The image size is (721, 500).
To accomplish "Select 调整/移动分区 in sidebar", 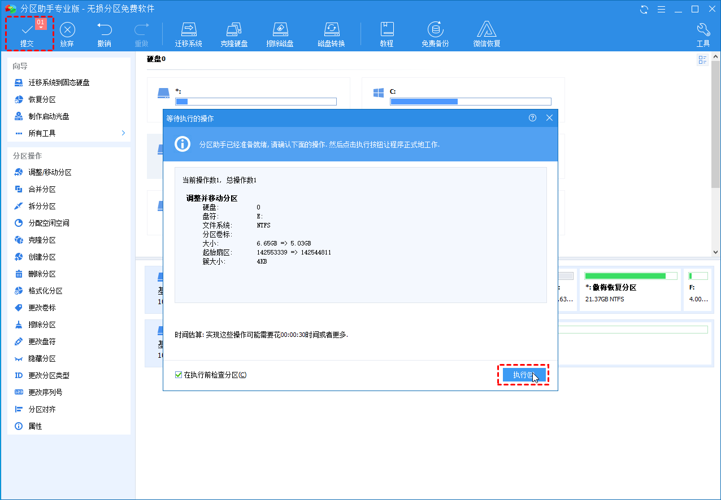I will click(50, 173).
